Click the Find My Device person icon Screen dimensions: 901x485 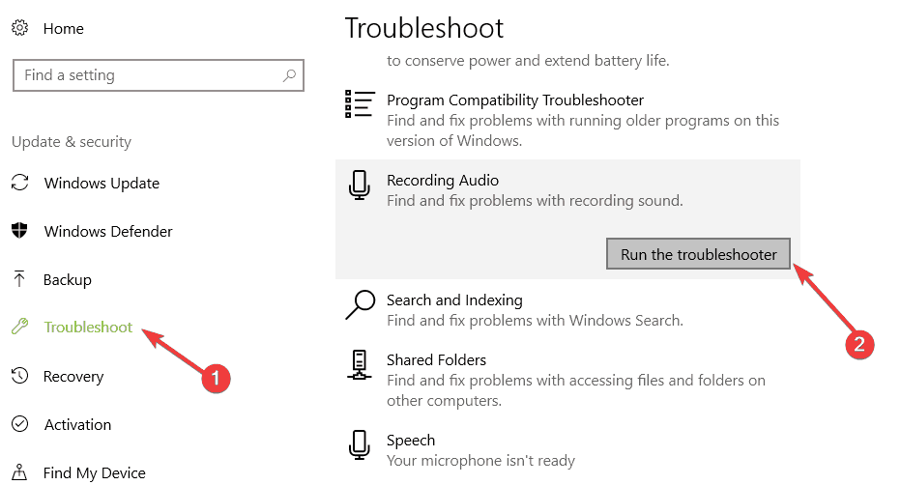tap(19, 472)
